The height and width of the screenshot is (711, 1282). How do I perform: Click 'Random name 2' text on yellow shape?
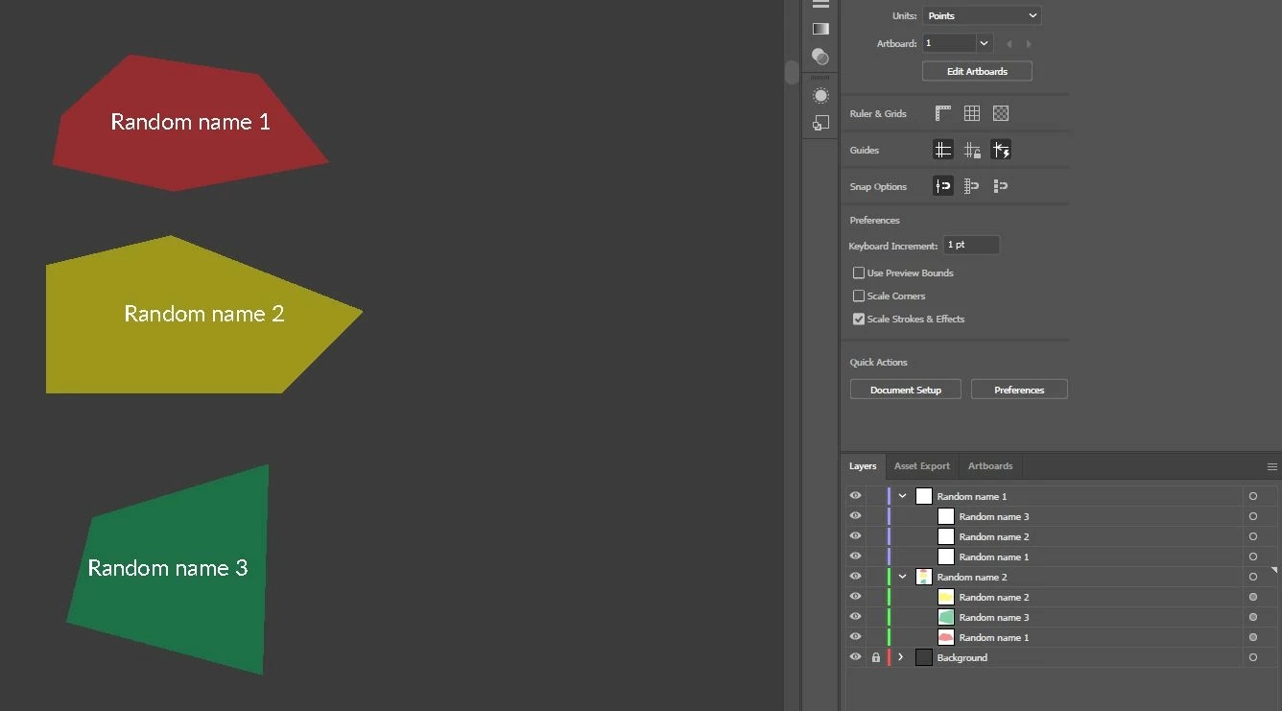click(204, 314)
